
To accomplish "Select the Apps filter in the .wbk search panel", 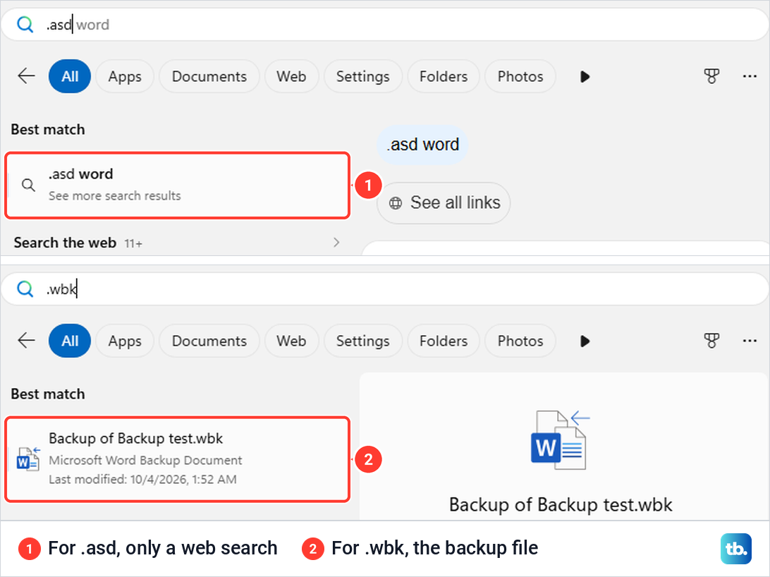I will point(125,340).
